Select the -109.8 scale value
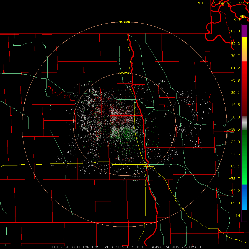Viewport: 249px width, 249px height. pyautogui.click(x=233, y=203)
